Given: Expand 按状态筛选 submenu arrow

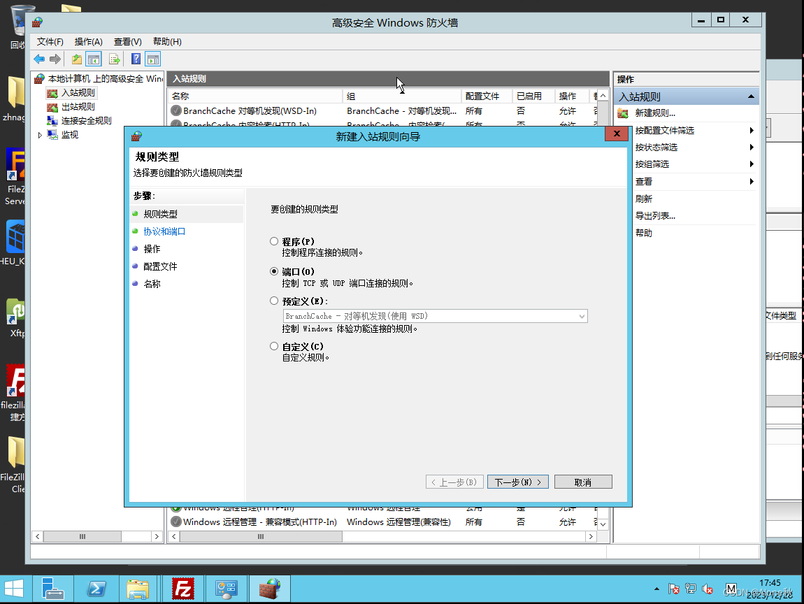Looking at the screenshot, I should click(x=751, y=147).
